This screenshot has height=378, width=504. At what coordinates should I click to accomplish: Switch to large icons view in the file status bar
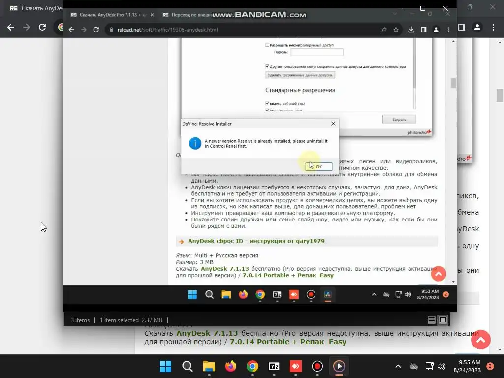(x=443, y=320)
